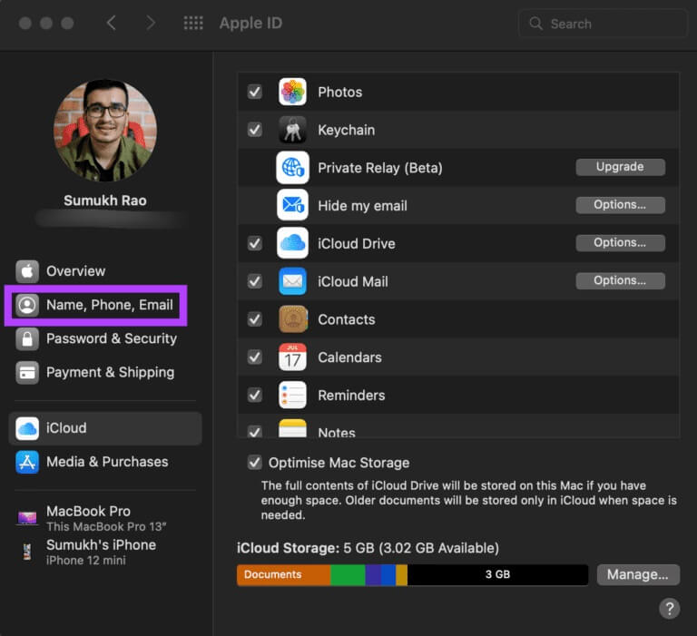Toggle the iCloud Drive checkbox

pos(255,243)
